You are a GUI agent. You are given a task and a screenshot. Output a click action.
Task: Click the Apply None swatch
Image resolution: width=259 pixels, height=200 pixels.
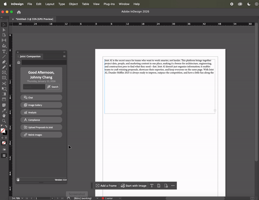click(x=4, y=143)
